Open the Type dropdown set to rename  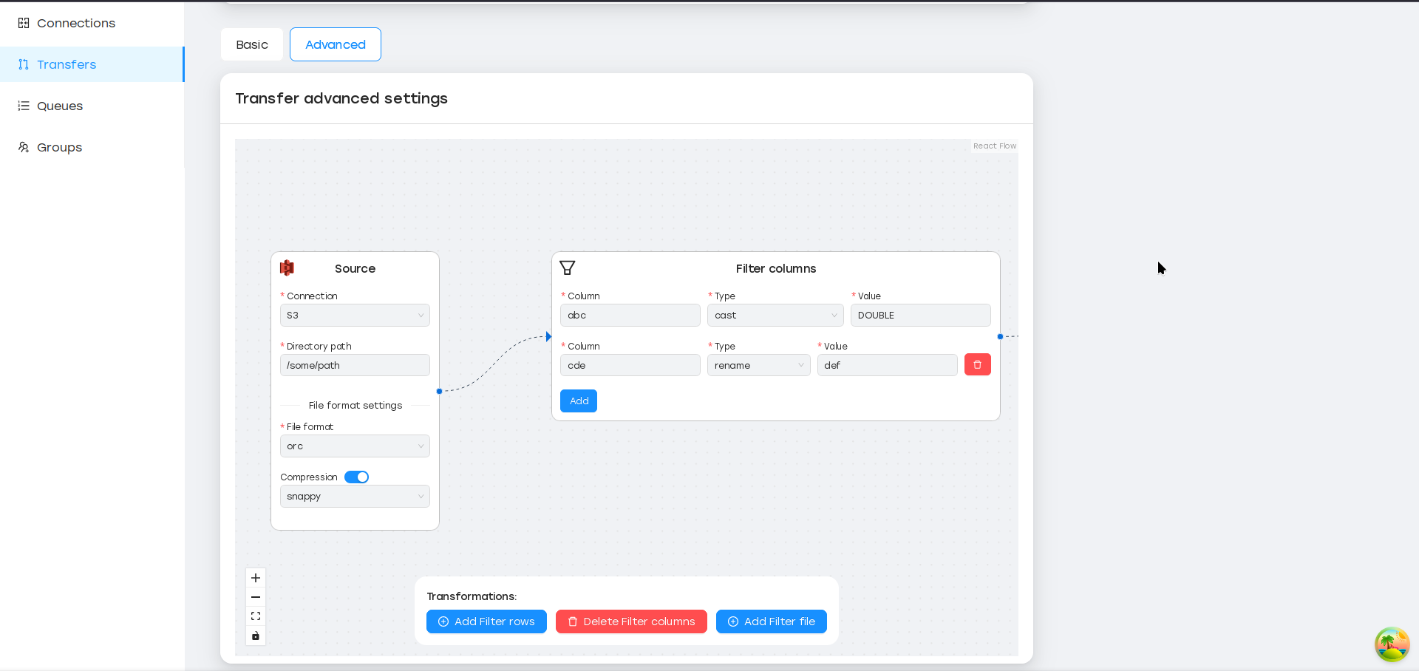coord(758,366)
